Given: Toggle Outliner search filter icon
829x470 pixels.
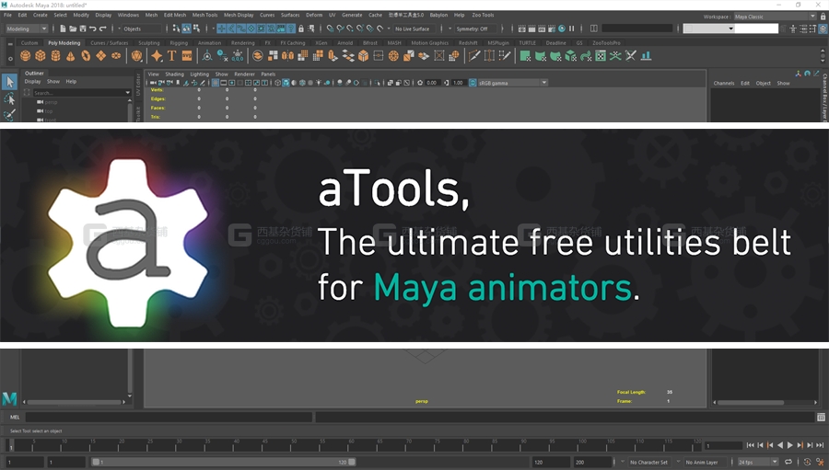Looking at the screenshot, I should pos(27,92).
